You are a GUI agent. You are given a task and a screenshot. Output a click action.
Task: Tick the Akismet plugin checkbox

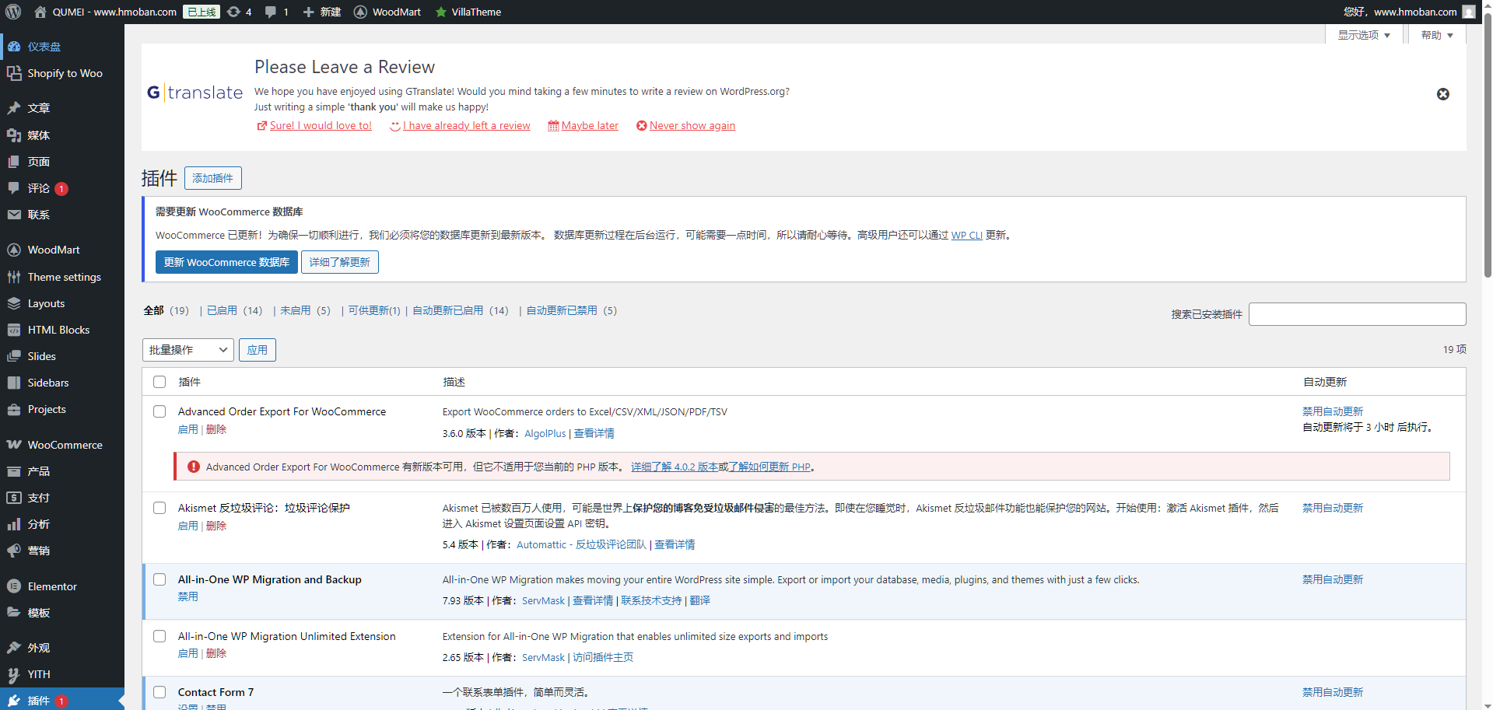tap(159, 508)
